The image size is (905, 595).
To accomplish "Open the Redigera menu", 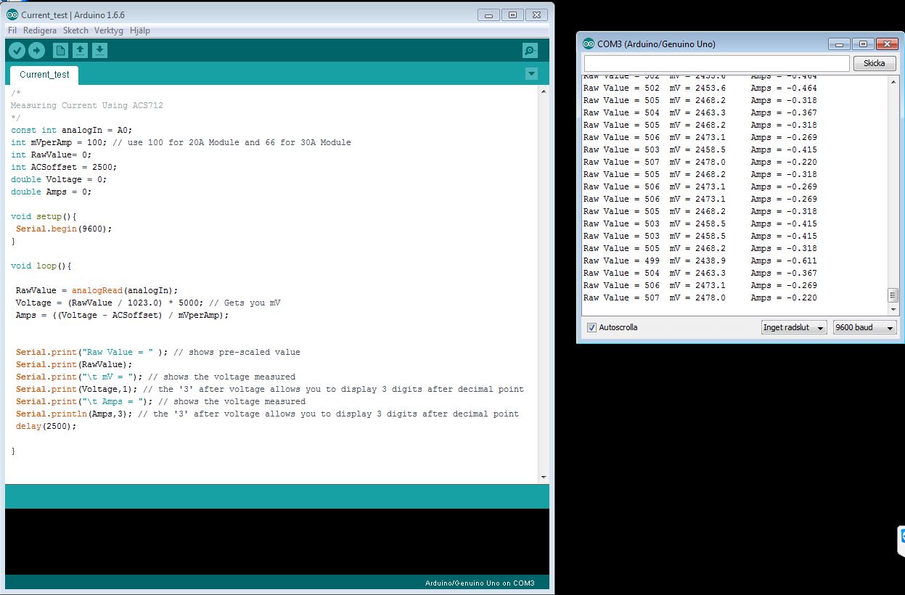I will coord(39,30).
